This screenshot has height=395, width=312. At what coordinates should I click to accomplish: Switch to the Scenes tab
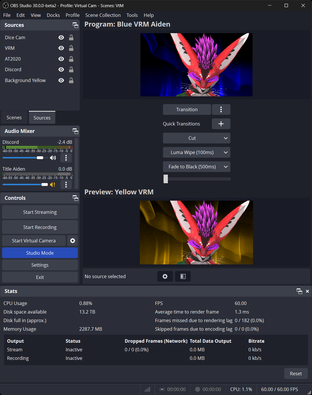[x=14, y=117]
